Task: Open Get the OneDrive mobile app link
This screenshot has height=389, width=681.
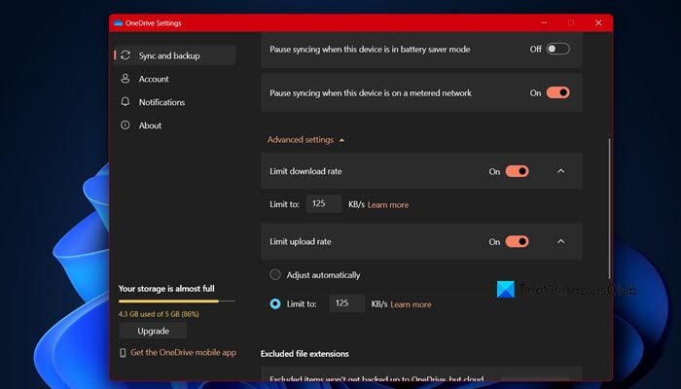Action: point(183,352)
